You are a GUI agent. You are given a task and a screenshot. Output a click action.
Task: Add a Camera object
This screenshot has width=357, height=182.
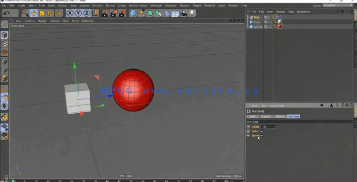pyautogui.click(x=183, y=13)
